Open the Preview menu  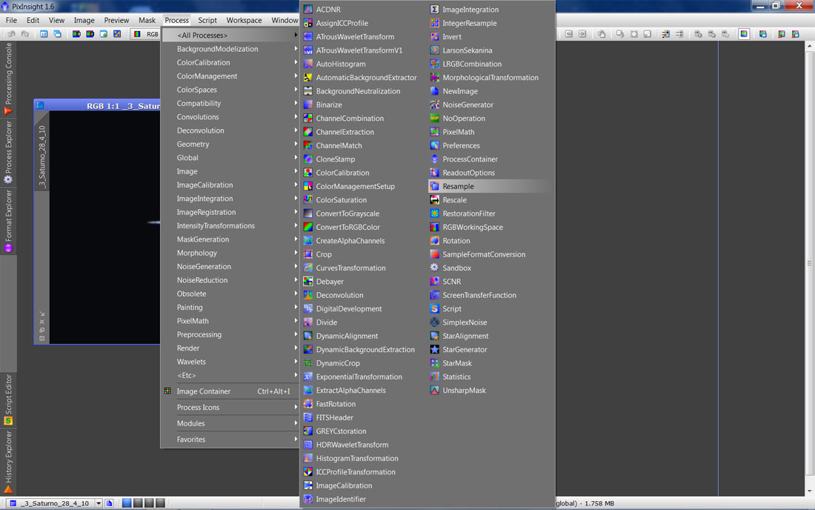click(116, 20)
